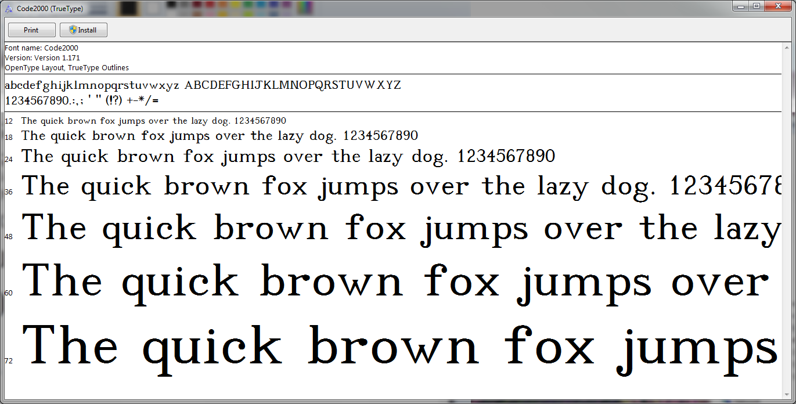
Task: Click the lowercase and uppercase alphabet sample line
Action: click(x=203, y=86)
